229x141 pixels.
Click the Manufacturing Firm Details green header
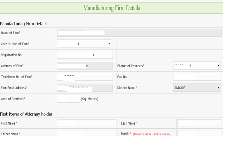click(112, 8)
